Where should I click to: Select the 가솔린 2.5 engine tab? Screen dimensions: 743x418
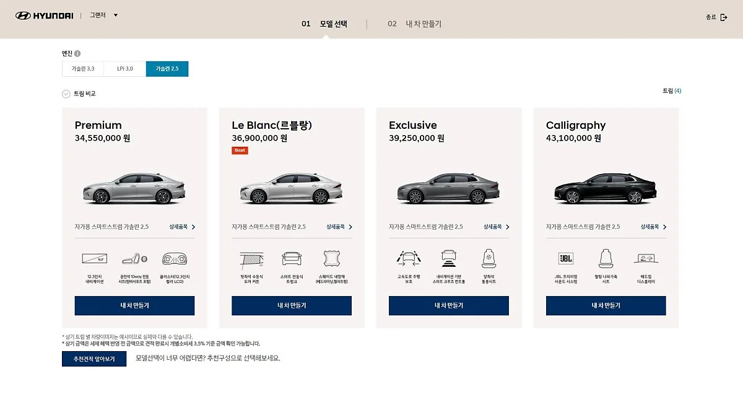[167, 69]
